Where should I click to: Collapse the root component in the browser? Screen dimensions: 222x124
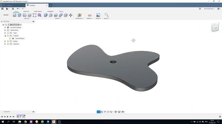pos(3,25)
